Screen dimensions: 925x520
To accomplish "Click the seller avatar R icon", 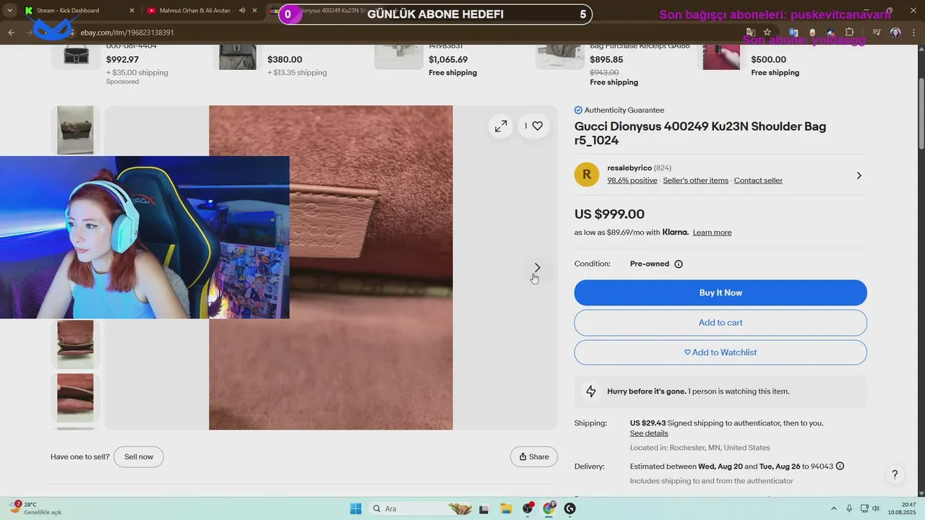I will (587, 174).
